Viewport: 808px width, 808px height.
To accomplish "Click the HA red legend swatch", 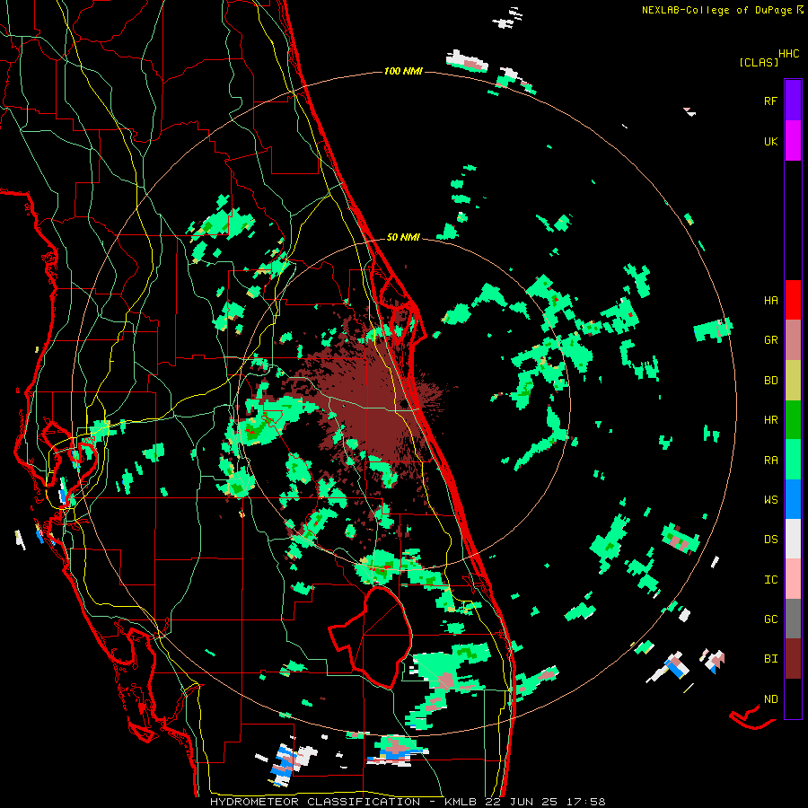I will 793,300.
